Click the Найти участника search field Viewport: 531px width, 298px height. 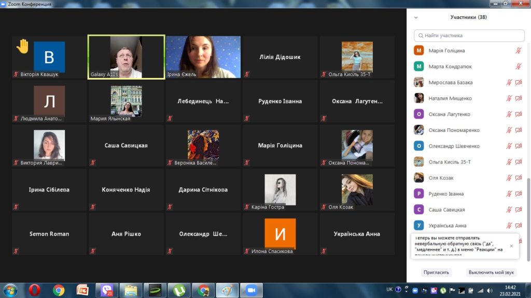tap(469, 36)
